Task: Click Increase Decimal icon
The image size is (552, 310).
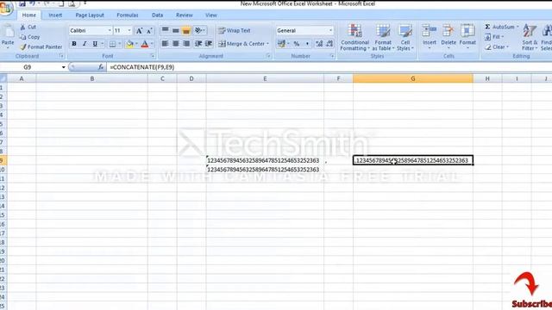Action: (319, 44)
